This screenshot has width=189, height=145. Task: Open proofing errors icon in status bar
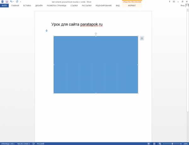pyautogui.click(x=33, y=144)
